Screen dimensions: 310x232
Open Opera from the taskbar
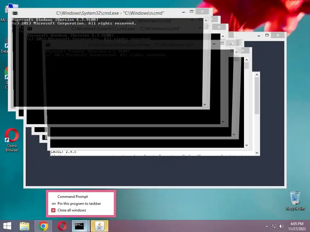[x=62, y=226]
